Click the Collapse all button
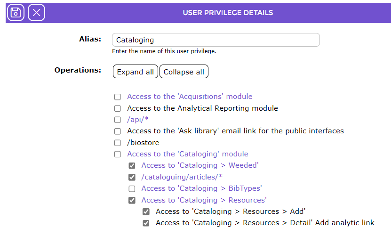Image resolution: width=391 pixels, height=228 pixels. tap(184, 72)
